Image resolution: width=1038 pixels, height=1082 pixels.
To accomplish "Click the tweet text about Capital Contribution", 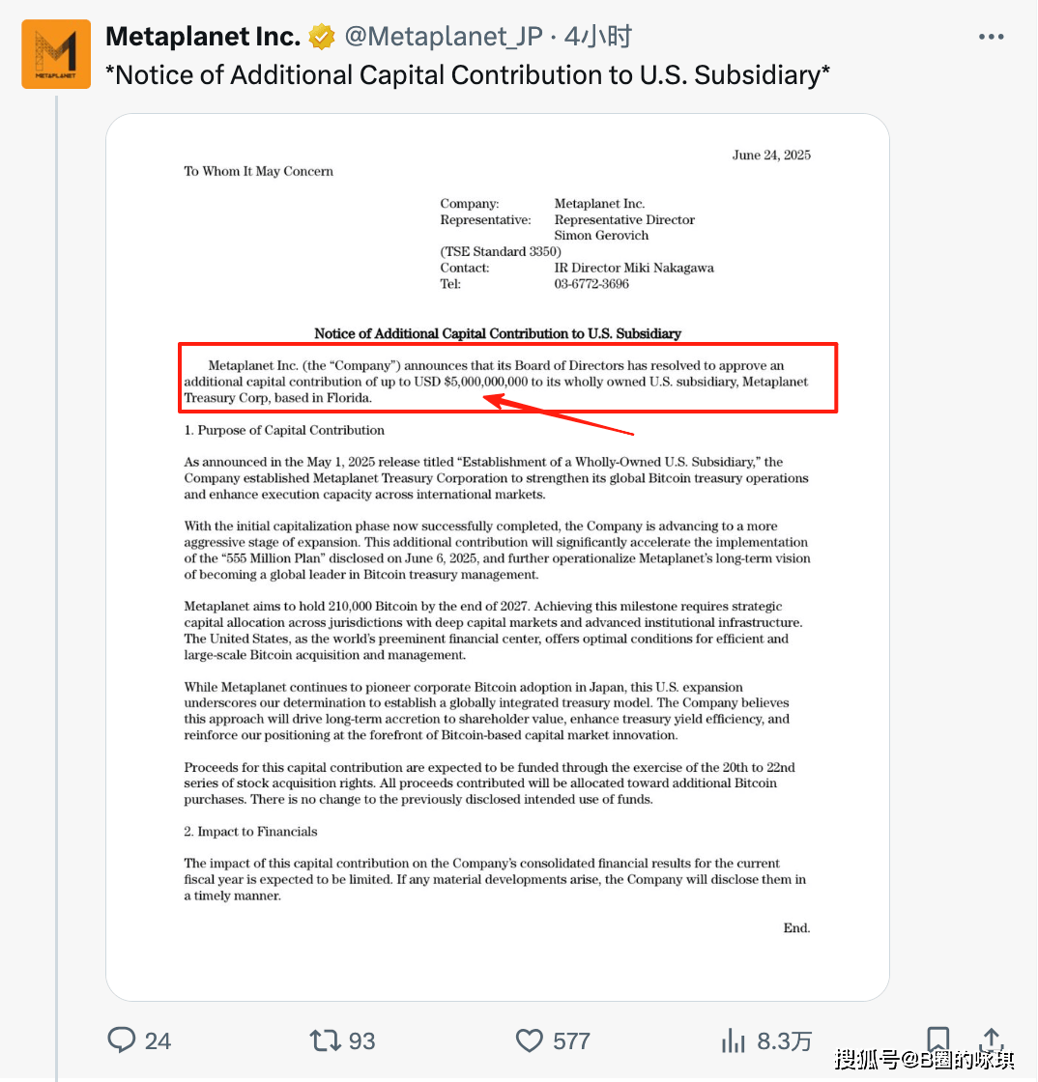I will pyautogui.click(x=467, y=75).
